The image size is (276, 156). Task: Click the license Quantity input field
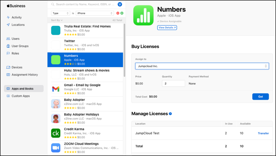(173, 83)
